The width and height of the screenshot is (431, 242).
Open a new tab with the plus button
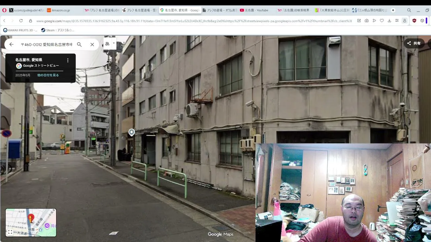pyautogui.click(x=393, y=10)
